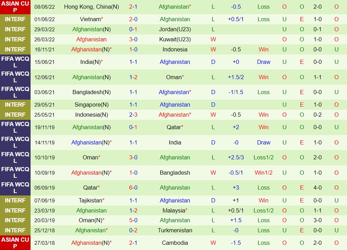Viewport: 347px width, 250px height.
Task: Click INTERF label on 25/12/18 row
Action: click(x=15, y=230)
